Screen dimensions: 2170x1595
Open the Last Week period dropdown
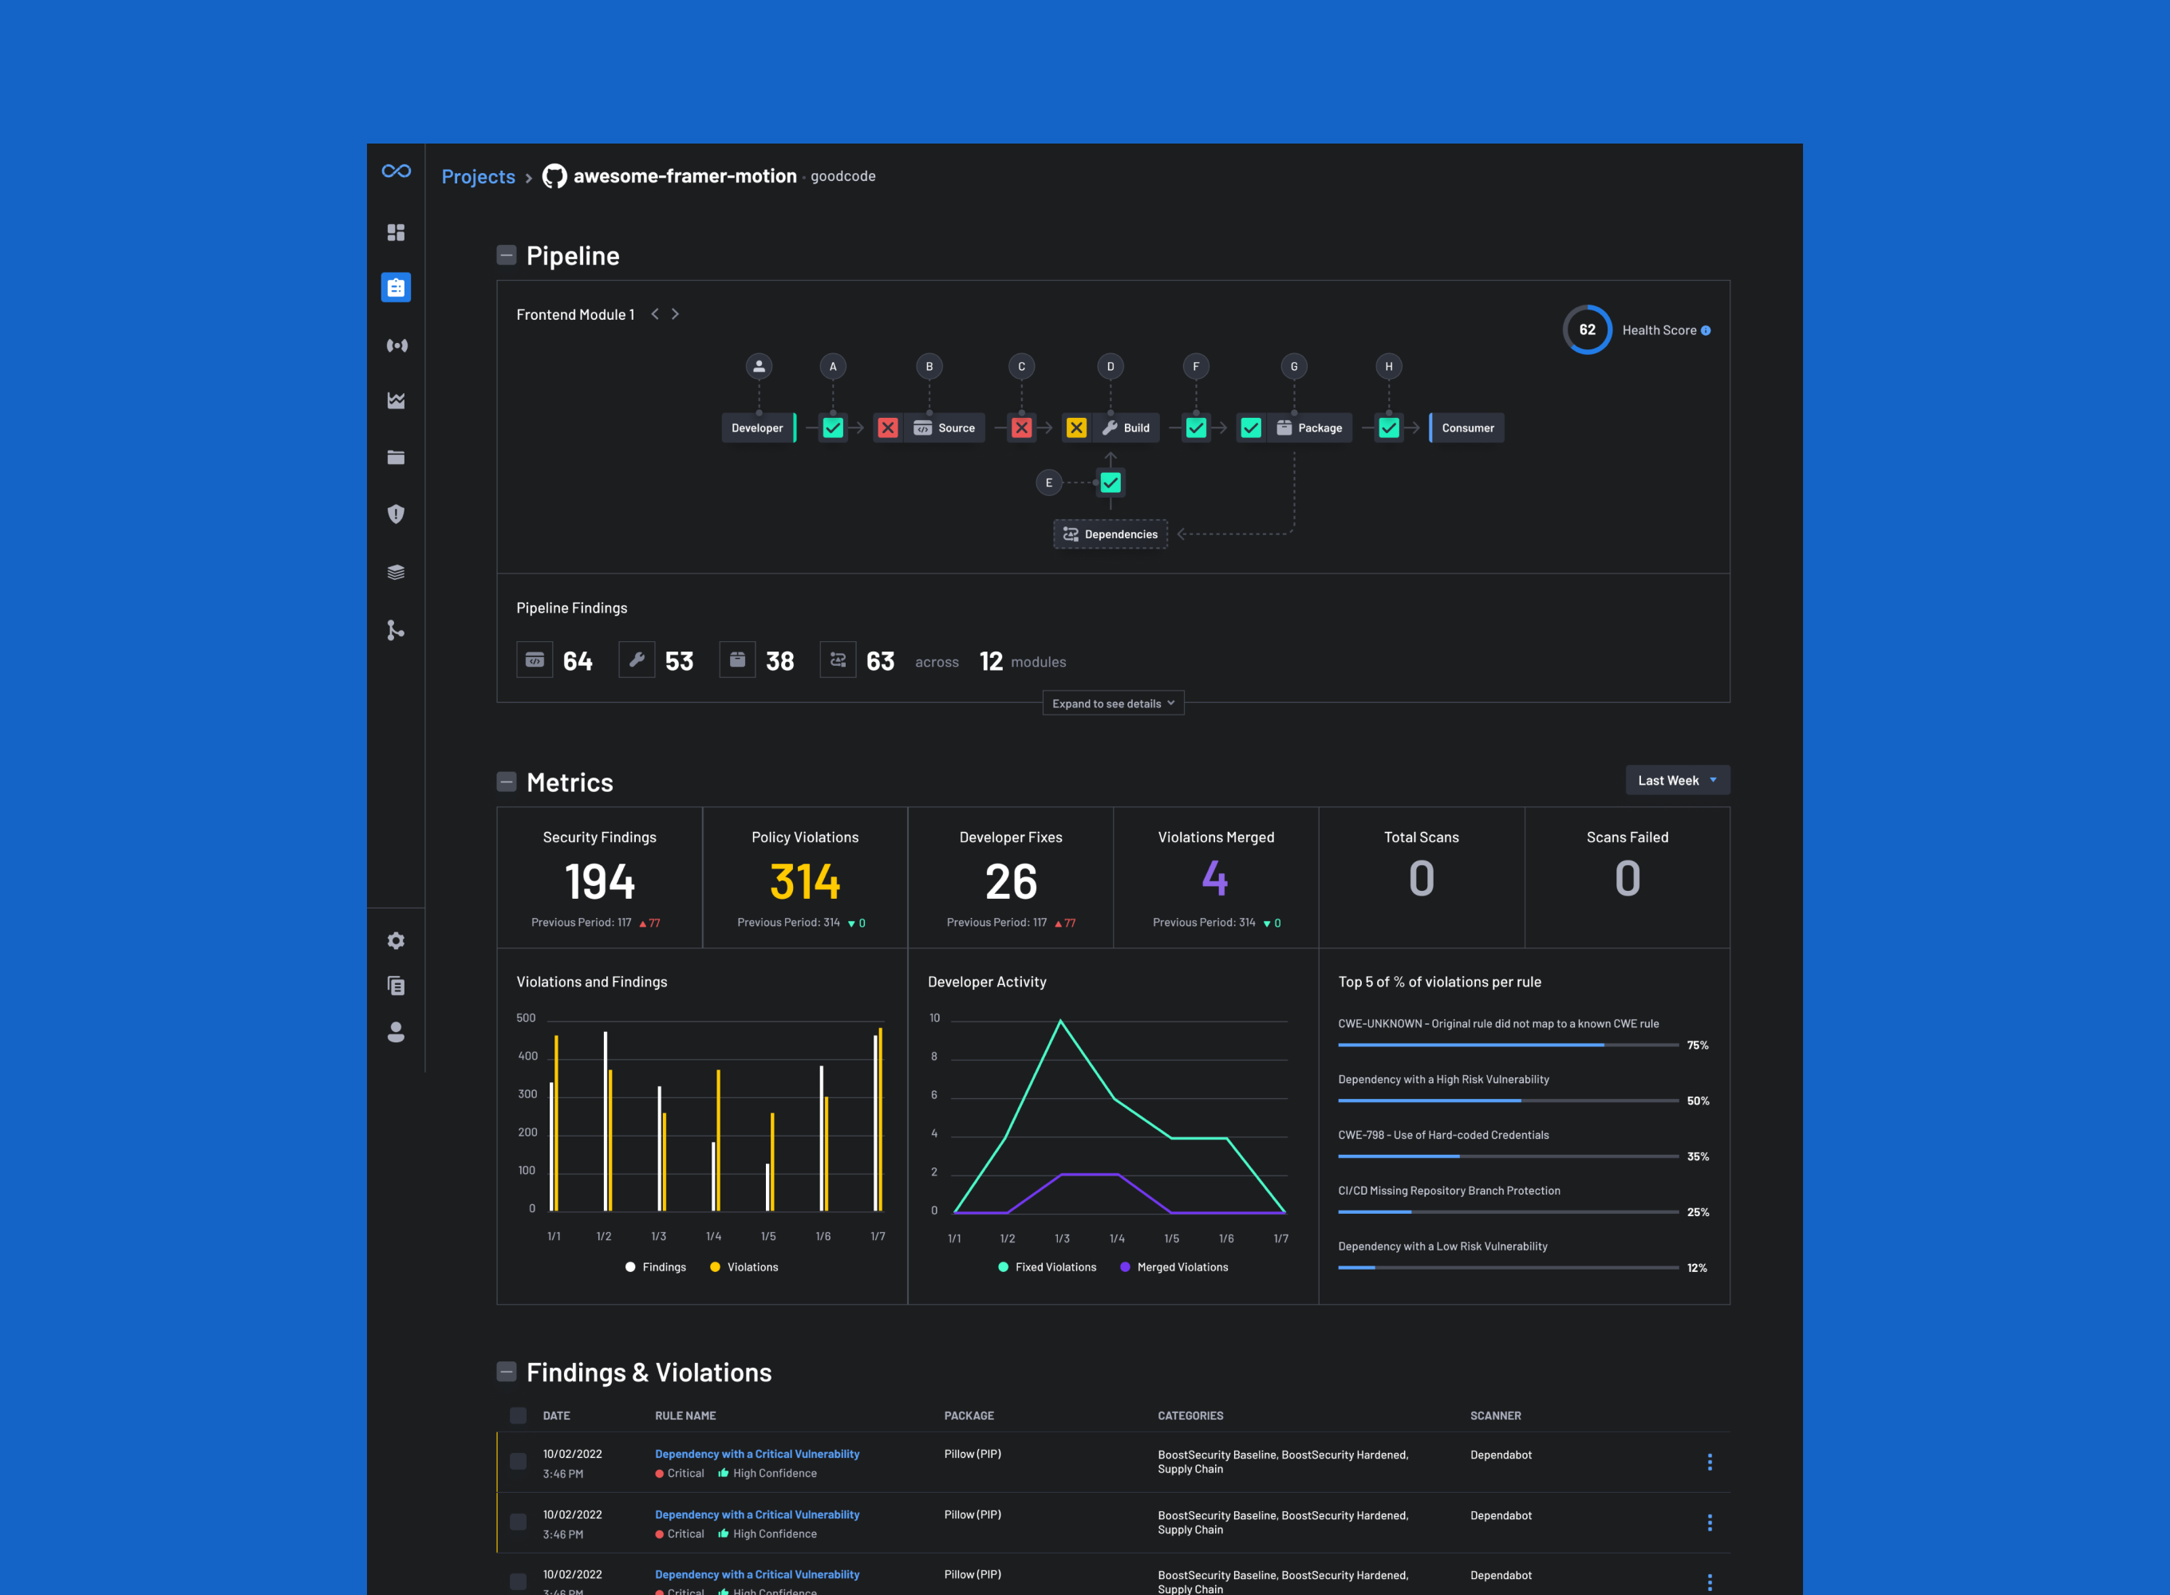1678,780
